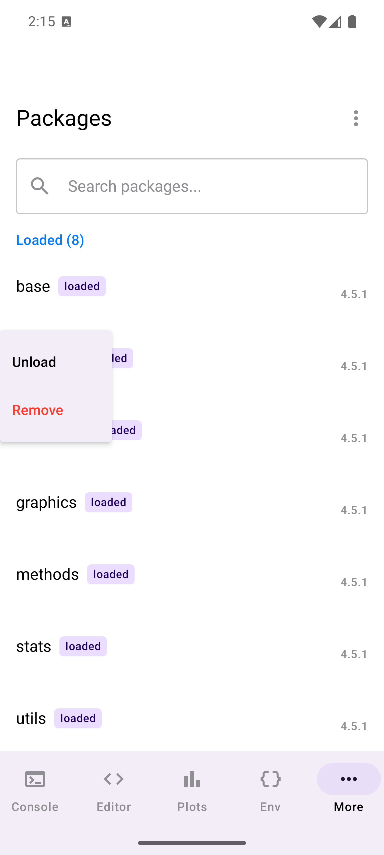Open the Packages overflow menu
Viewport: 384px width, 855px height.
pos(356,118)
